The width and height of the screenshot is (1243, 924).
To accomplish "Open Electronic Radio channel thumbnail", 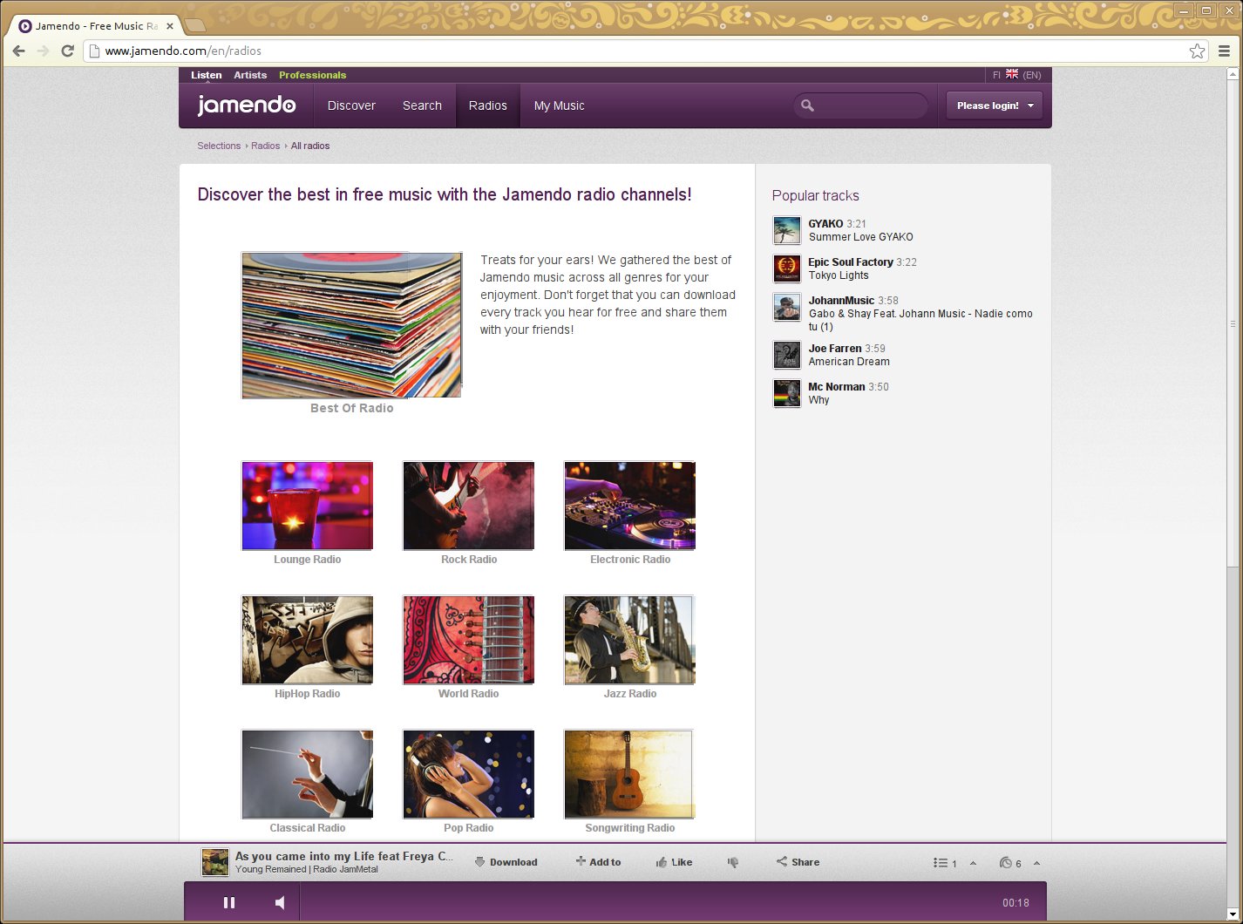I will (x=629, y=506).
